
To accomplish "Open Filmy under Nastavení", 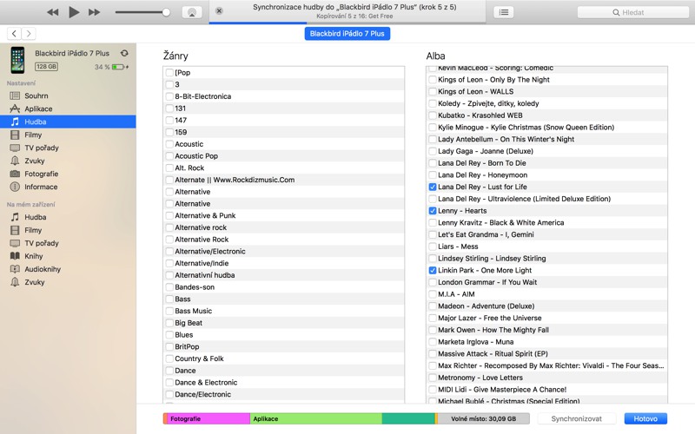I will click(68, 135).
